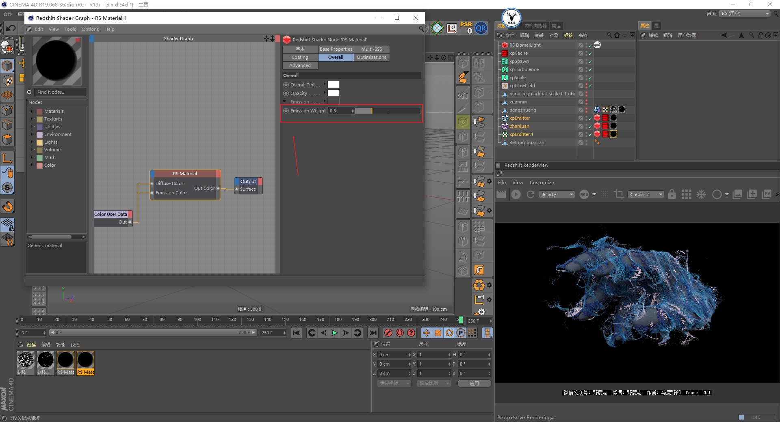The width and height of the screenshot is (780, 422).
Task: Click the snowflake freeze icon in RenderView
Action: 701,194
